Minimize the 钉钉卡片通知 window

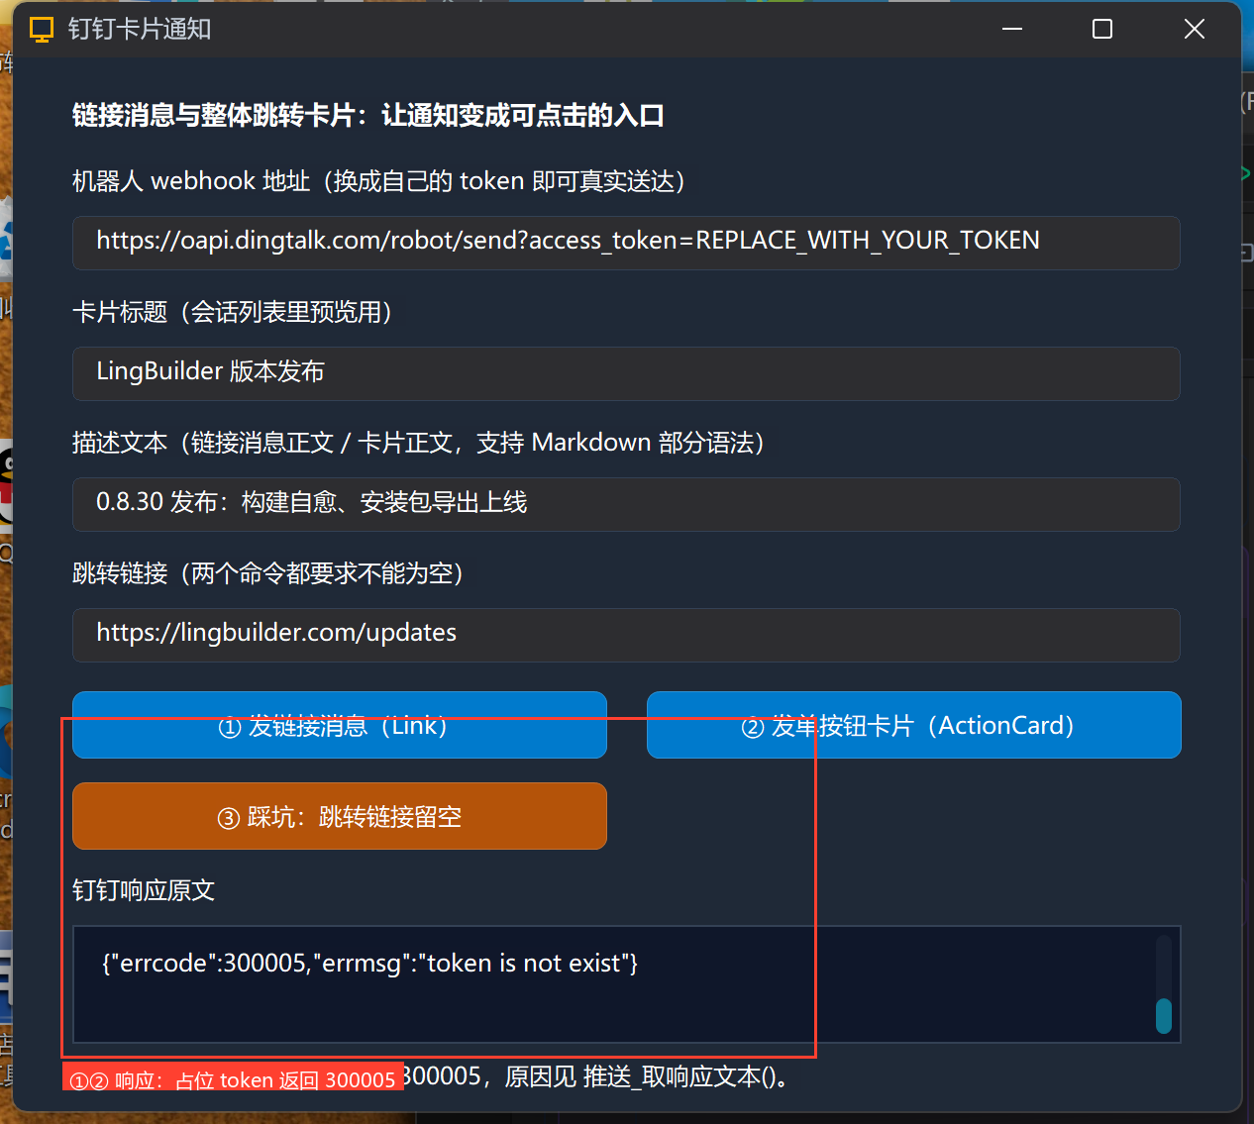coord(1012,29)
